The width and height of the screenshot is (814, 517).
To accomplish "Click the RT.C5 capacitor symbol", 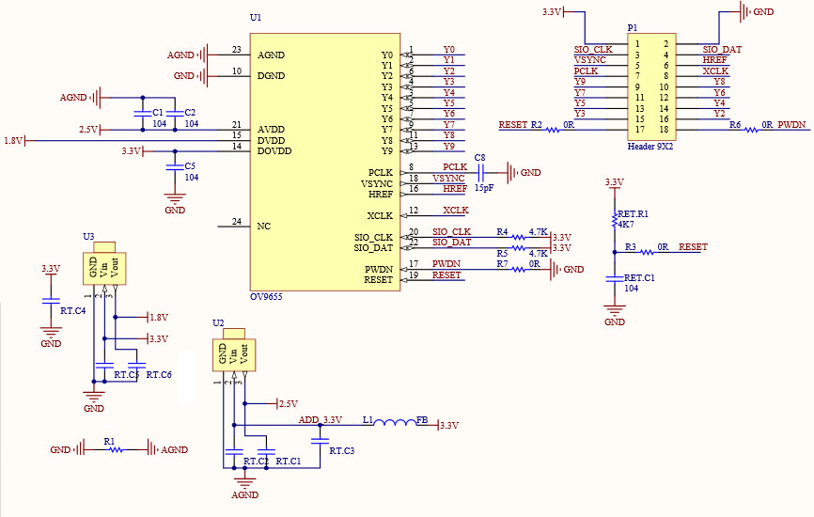I will click(105, 365).
